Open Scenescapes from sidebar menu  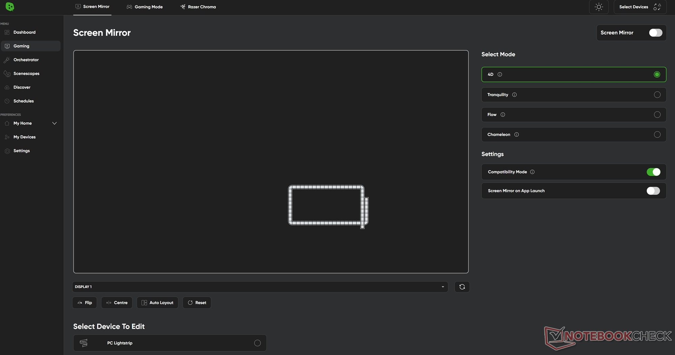tap(31, 73)
